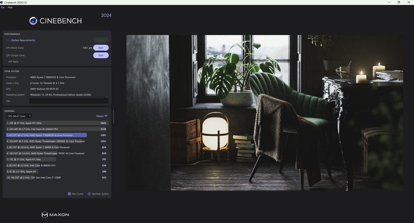This screenshot has height=223, width=414.
Task: Click the Maxon logo
Action: (55, 214)
